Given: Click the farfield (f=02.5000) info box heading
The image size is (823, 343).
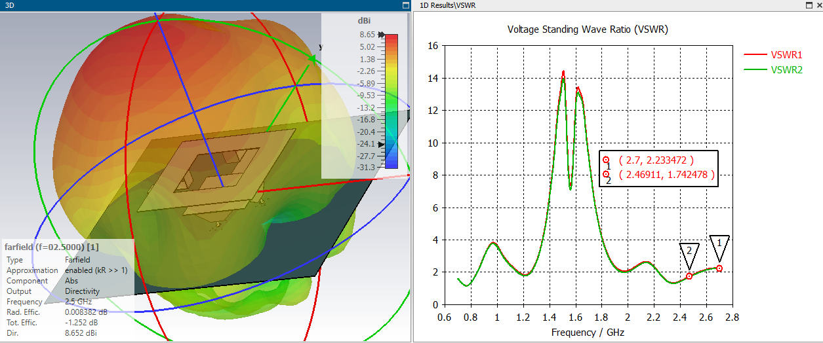Looking at the screenshot, I should [x=52, y=247].
